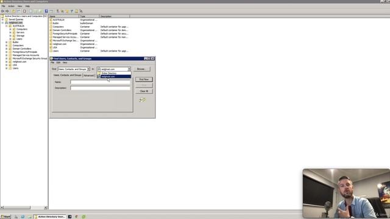Select Managed Service Accounts row in list
390x219 pixels.
pos(65,37)
